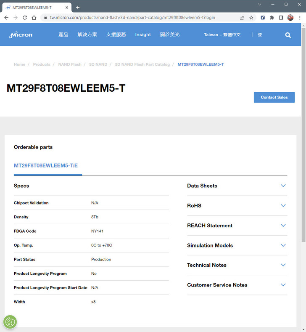Click the Specs heading
Screen dimensions: 306x332
coord(21,186)
